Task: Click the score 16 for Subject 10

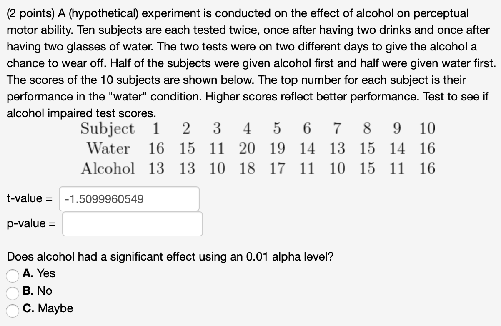Action: (x=426, y=148)
